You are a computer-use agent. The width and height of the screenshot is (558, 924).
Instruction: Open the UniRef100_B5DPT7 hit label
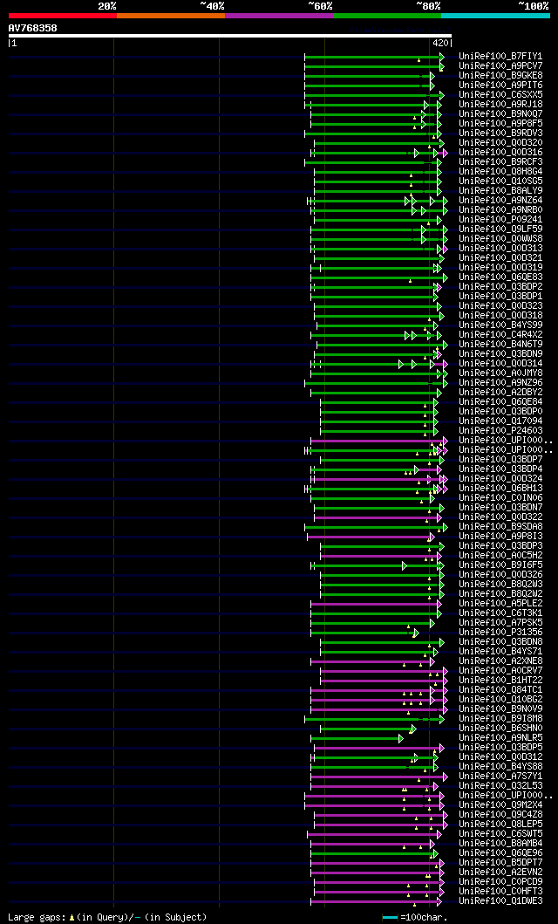(x=500, y=863)
